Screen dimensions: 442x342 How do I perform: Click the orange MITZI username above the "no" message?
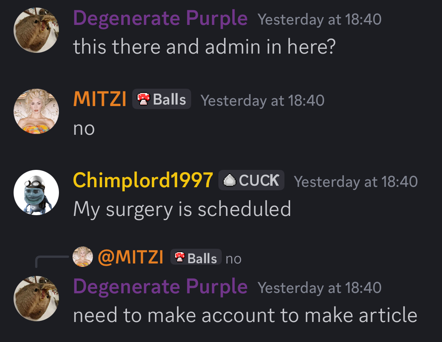(100, 99)
